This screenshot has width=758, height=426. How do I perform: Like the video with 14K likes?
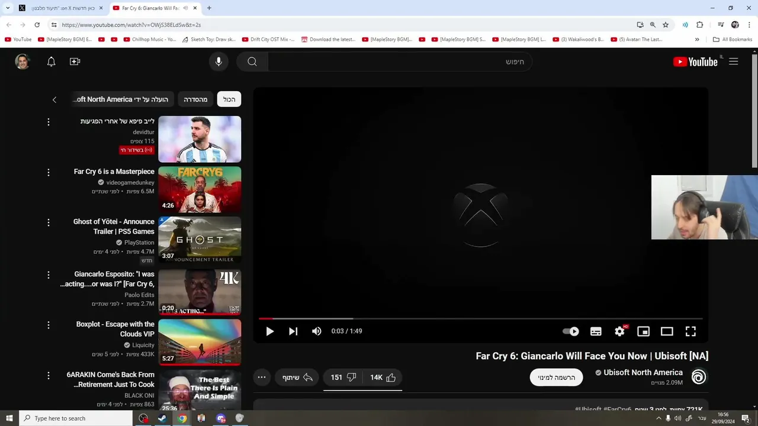[383, 377]
